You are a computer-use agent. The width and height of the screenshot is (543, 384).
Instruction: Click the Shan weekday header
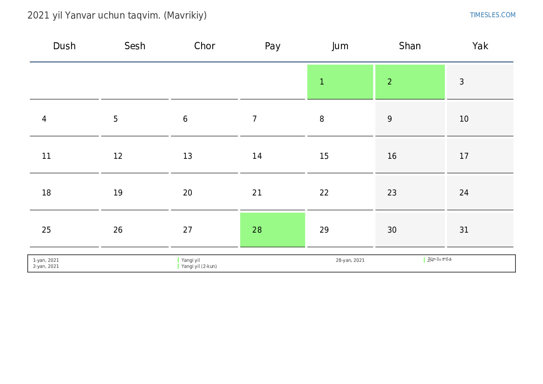pyautogui.click(x=410, y=46)
